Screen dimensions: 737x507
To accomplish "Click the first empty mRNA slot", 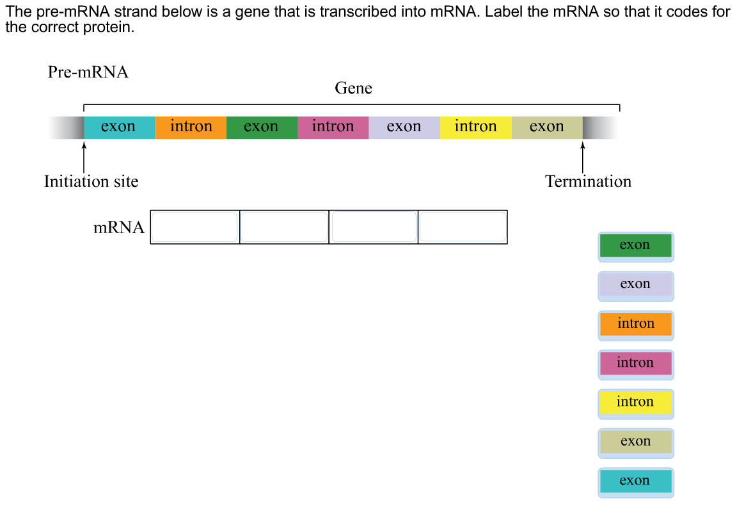I will (x=195, y=227).
